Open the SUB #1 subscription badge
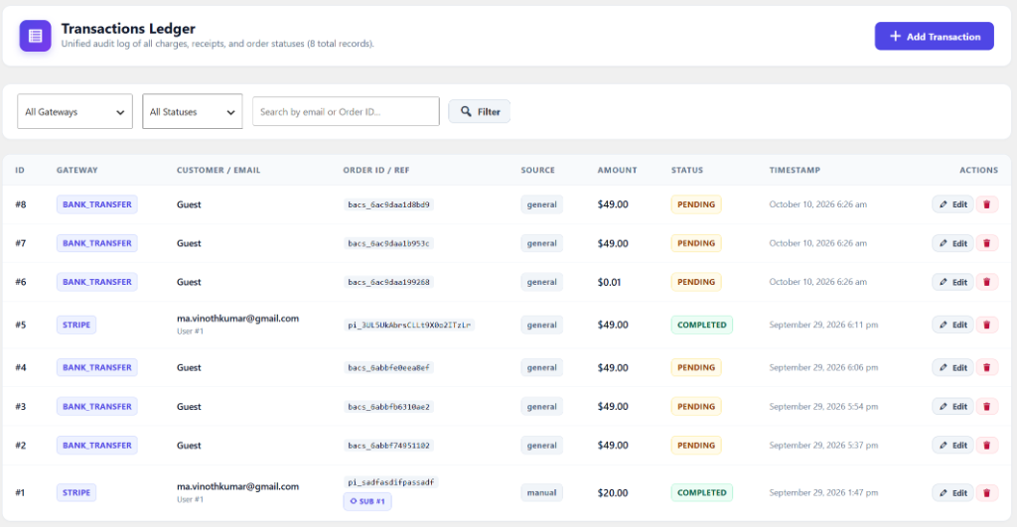The width and height of the screenshot is (1017, 527). point(367,501)
